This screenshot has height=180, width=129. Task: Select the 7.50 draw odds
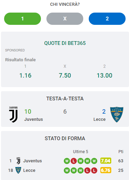click(65, 76)
